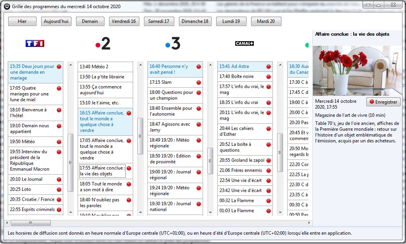The image size is (406, 244).
Task: Click the record dot for 20:35 Croatie / France
Action: click(x=59, y=199)
